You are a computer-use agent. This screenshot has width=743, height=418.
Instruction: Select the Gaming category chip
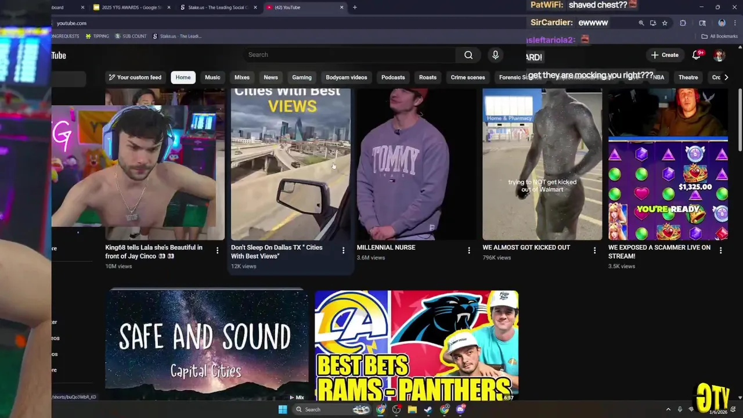click(302, 77)
